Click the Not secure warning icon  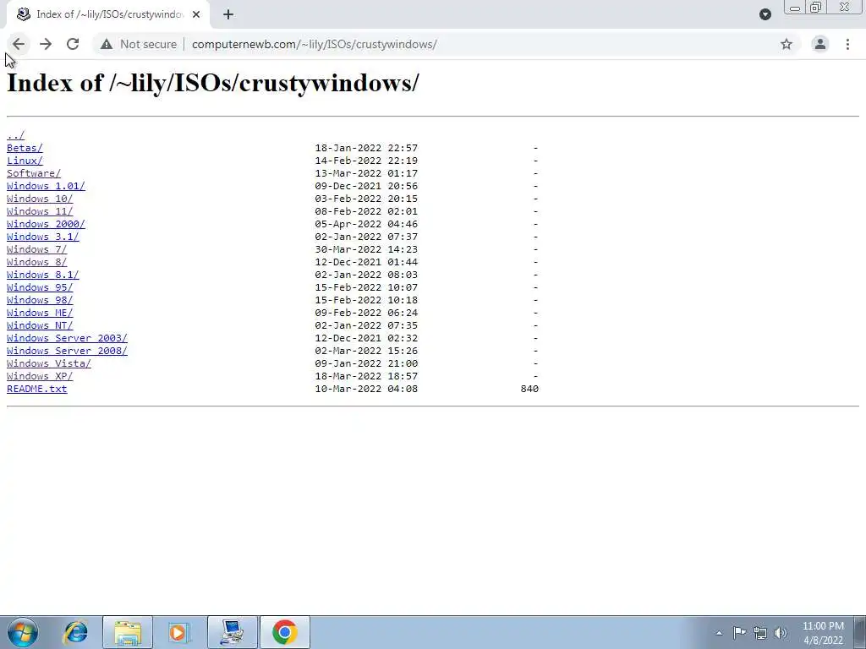click(107, 44)
